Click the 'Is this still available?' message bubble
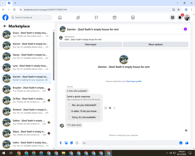Viewport: 195px width, 156px height. (x=77, y=91)
